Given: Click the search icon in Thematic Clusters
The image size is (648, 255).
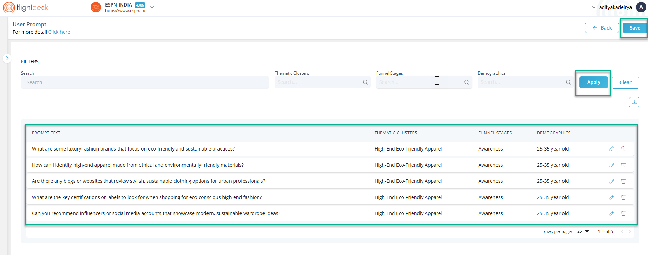Looking at the screenshot, I should point(365,82).
